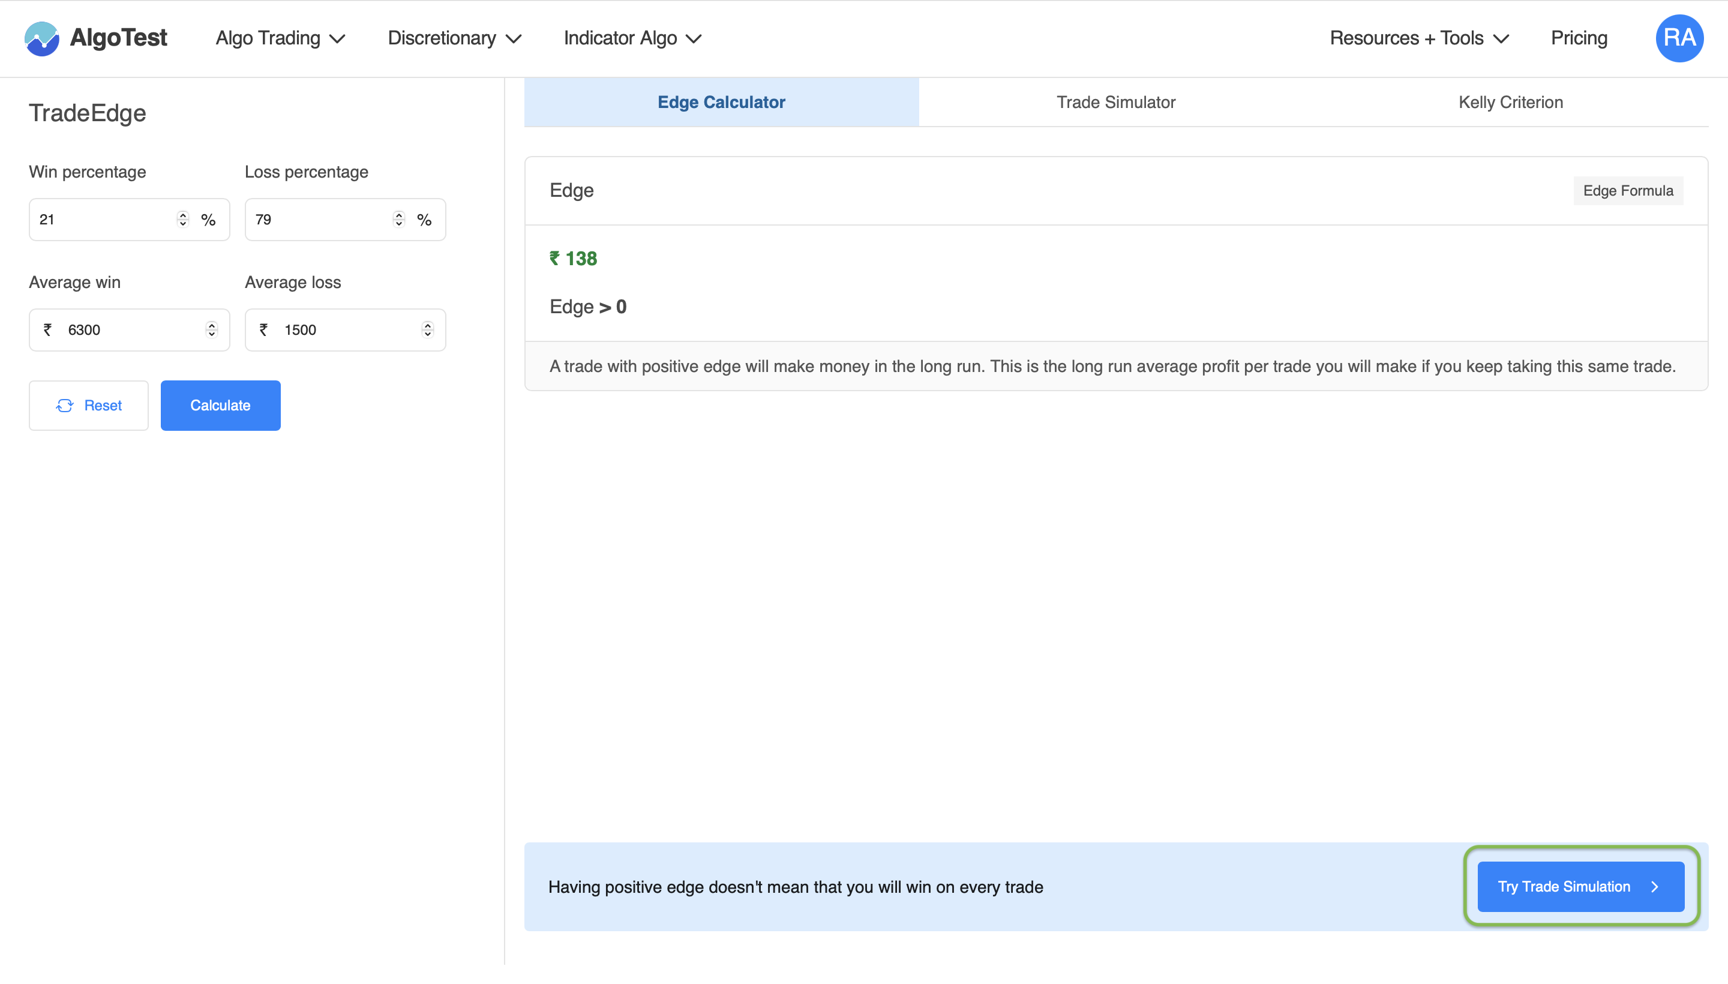Open the RA user avatar menu
The height and width of the screenshot is (984, 1728).
[x=1679, y=38]
